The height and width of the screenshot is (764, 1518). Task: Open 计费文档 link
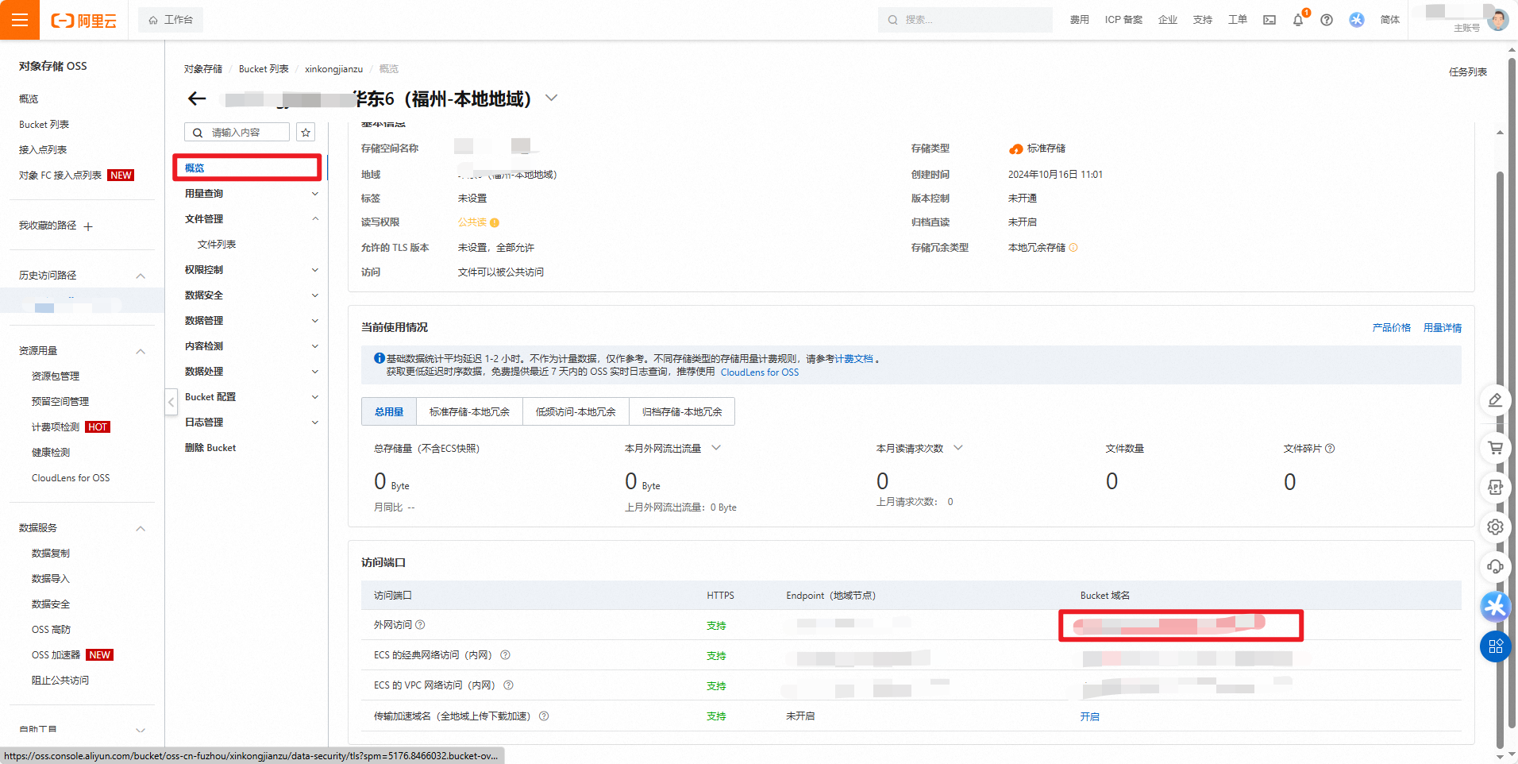tap(853, 359)
